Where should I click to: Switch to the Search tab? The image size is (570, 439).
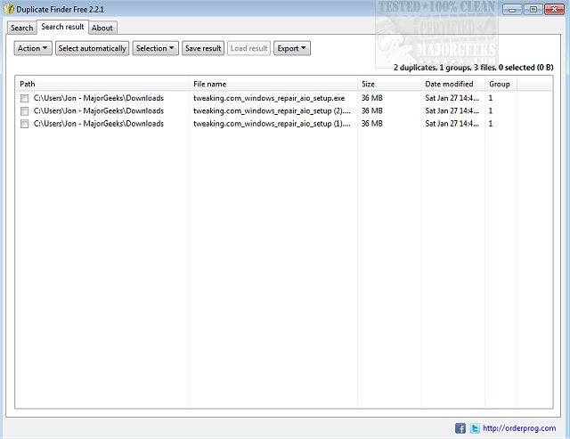pyautogui.click(x=21, y=28)
